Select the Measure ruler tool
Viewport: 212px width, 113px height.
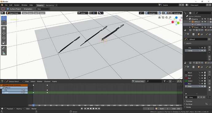(x=4, y=53)
